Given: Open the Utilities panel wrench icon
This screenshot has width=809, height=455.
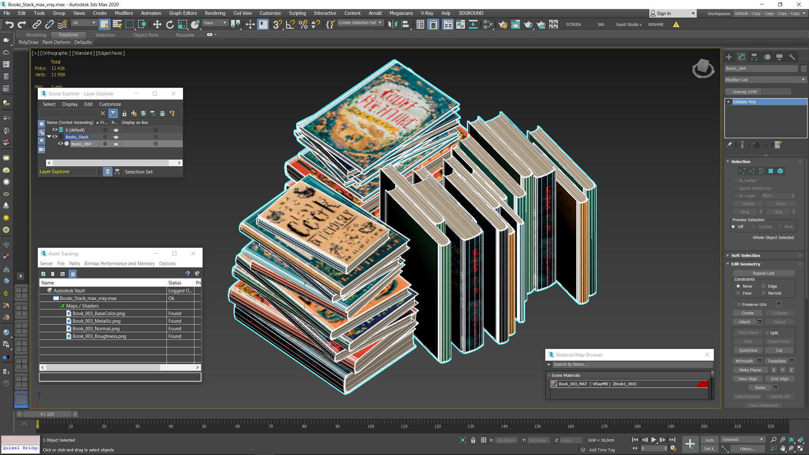Looking at the screenshot, I should pos(792,57).
